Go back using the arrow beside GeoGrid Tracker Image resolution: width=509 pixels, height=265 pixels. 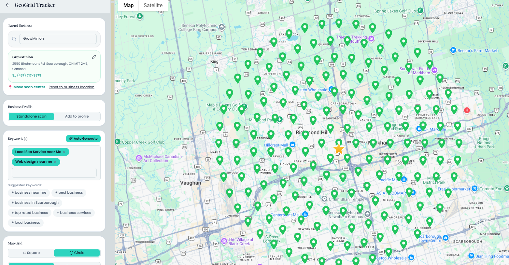(7, 5)
